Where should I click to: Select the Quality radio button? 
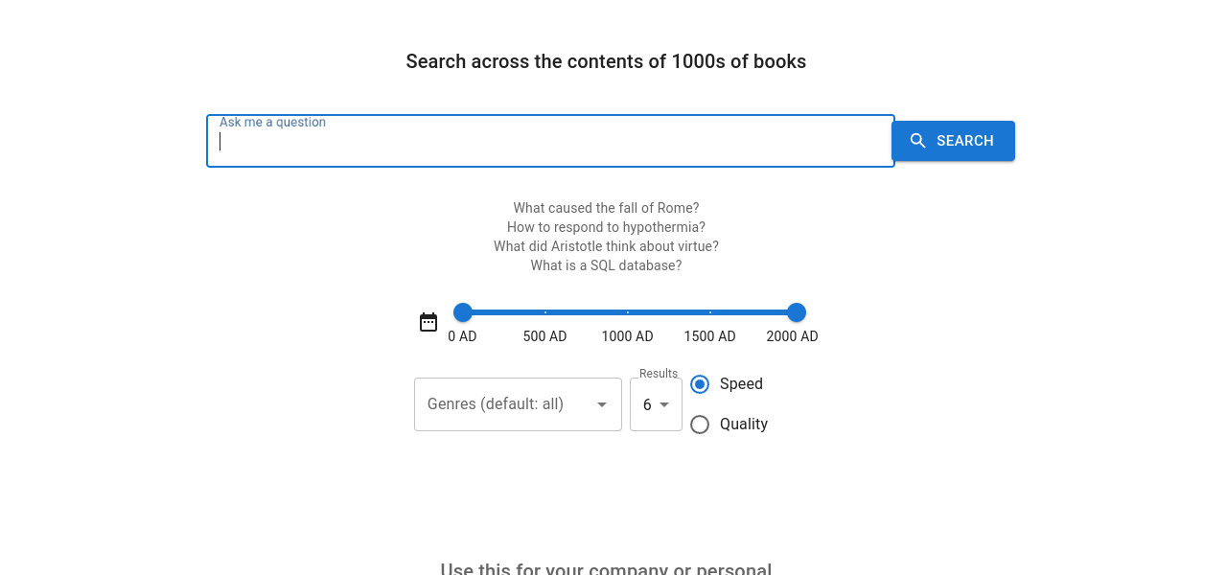pos(700,425)
